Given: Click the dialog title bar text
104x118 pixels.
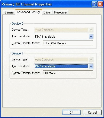Looking at the screenshot, I should tap(27, 4).
